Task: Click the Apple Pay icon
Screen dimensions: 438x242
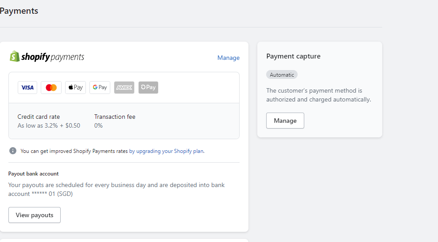Action: (75, 88)
